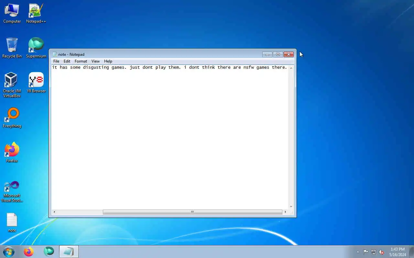Select the Microsoft Visual Studio shortcut
Image resolution: width=414 pixels, height=258 pixels.
click(12, 192)
